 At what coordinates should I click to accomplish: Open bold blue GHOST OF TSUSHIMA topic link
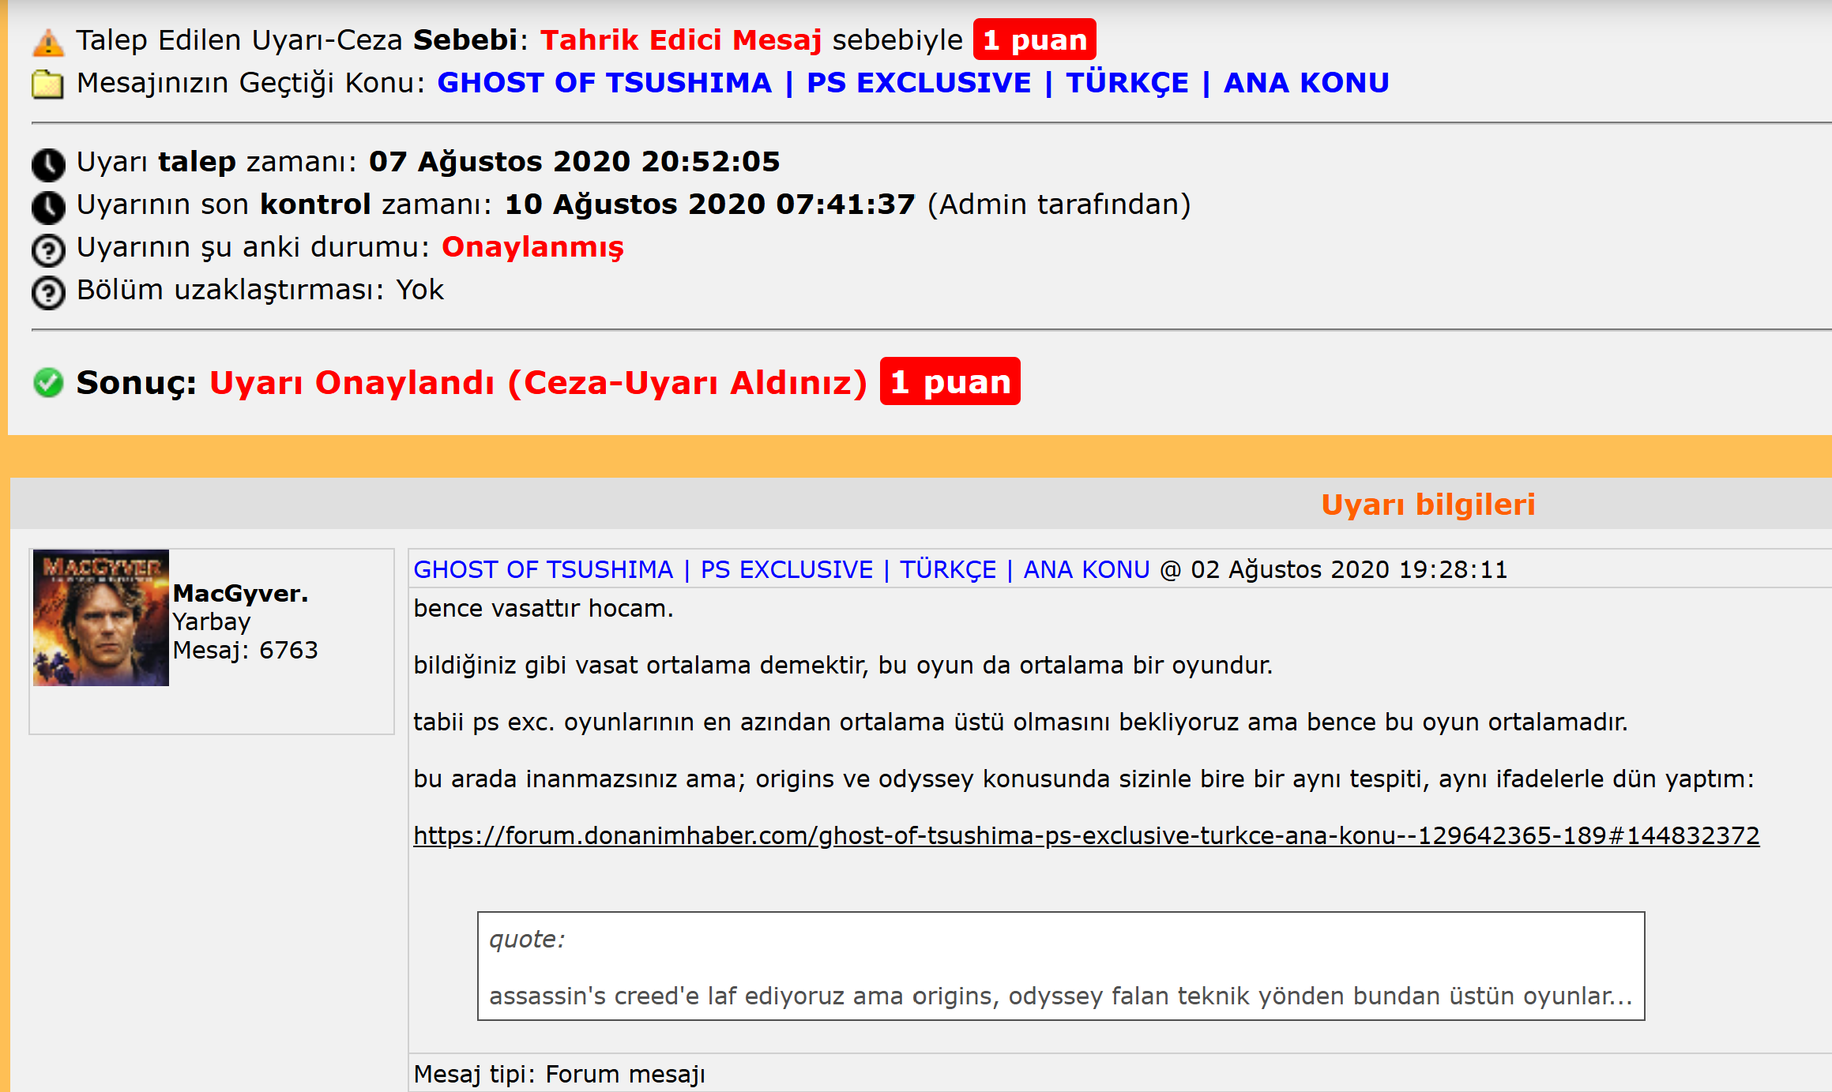tap(912, 82)
